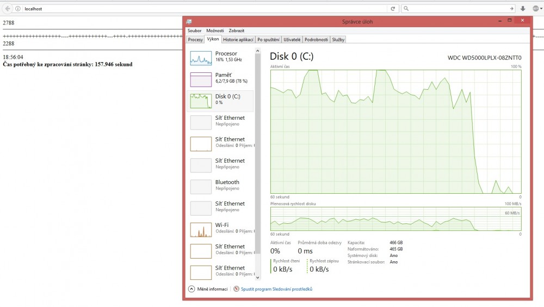Reload the localhost page
The height and width of the screenshot is (307, 544).
point(392,9)
